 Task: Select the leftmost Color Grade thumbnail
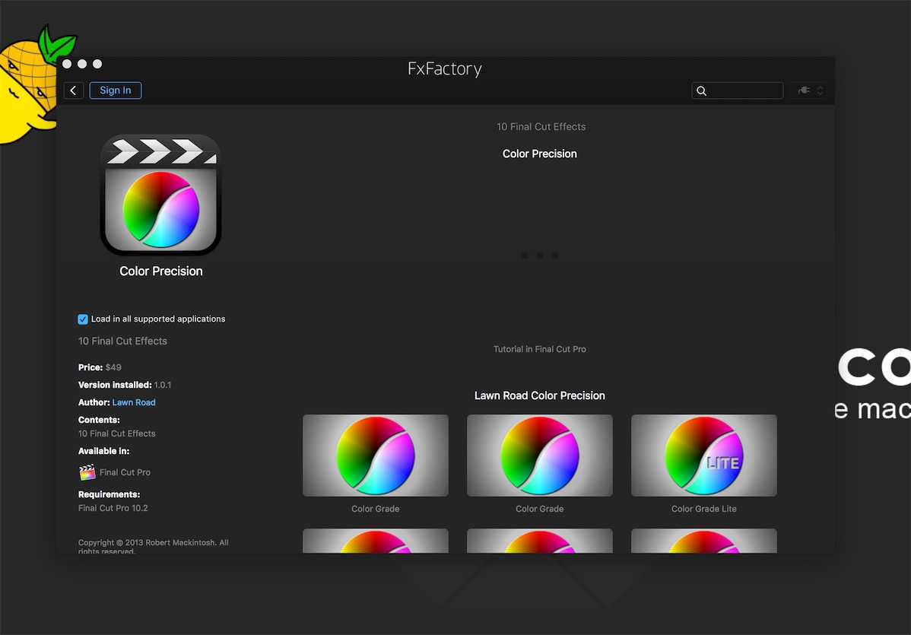[376, 456]
